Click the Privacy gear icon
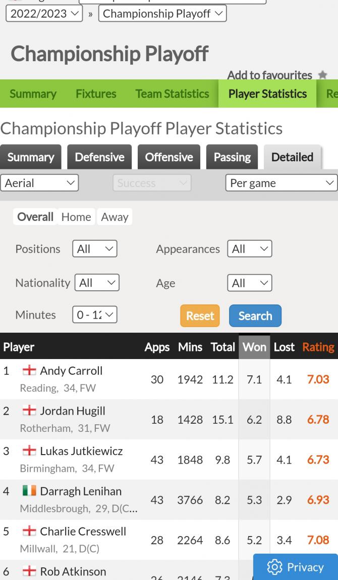The height and width of the screenshot is (580, 338). [x=275, y=567]
